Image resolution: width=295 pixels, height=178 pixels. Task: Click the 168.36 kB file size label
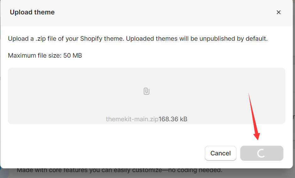pos(173,119)
